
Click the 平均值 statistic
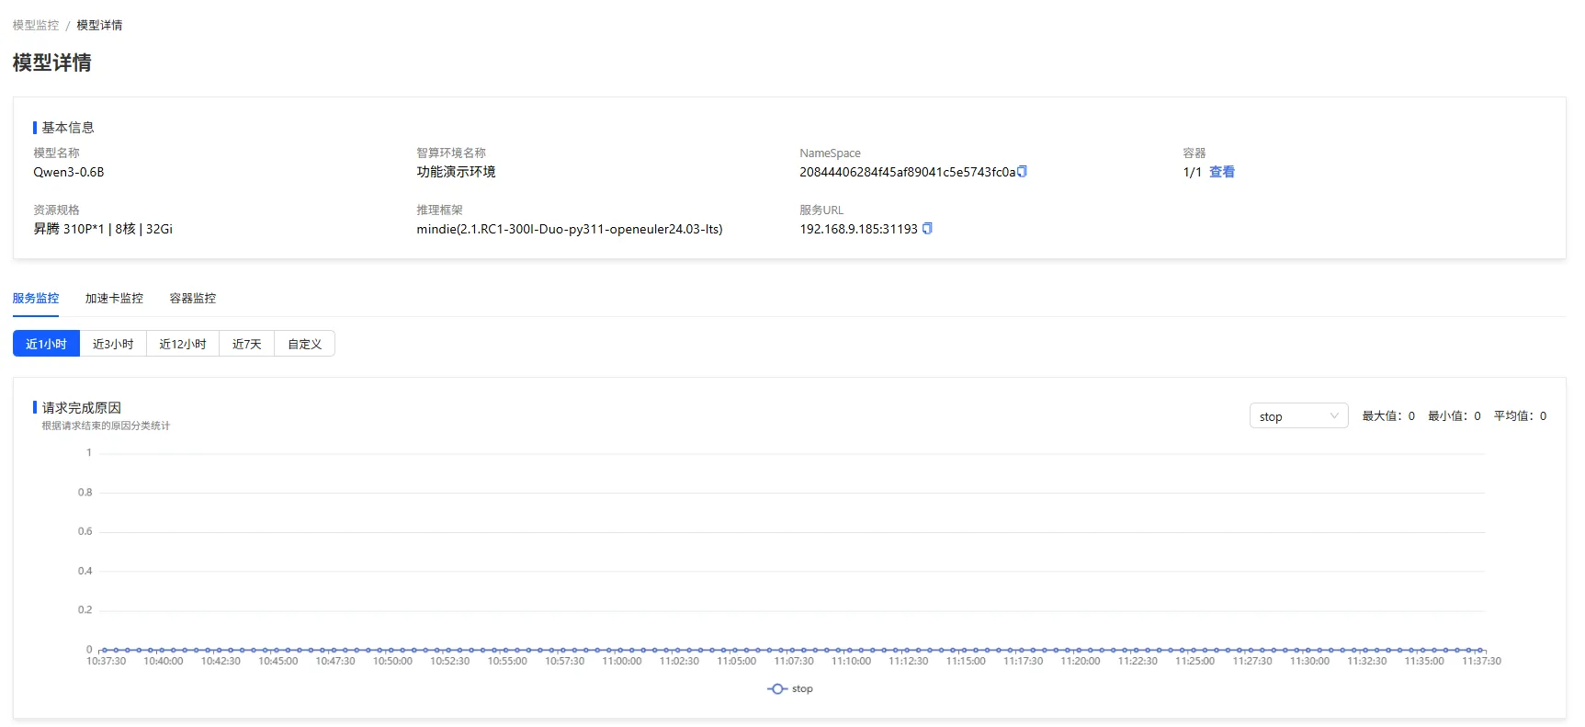pyautogui.click(x=1521, y=416)
